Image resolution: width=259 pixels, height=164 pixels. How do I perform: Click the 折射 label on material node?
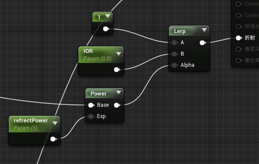click(249, 38)
